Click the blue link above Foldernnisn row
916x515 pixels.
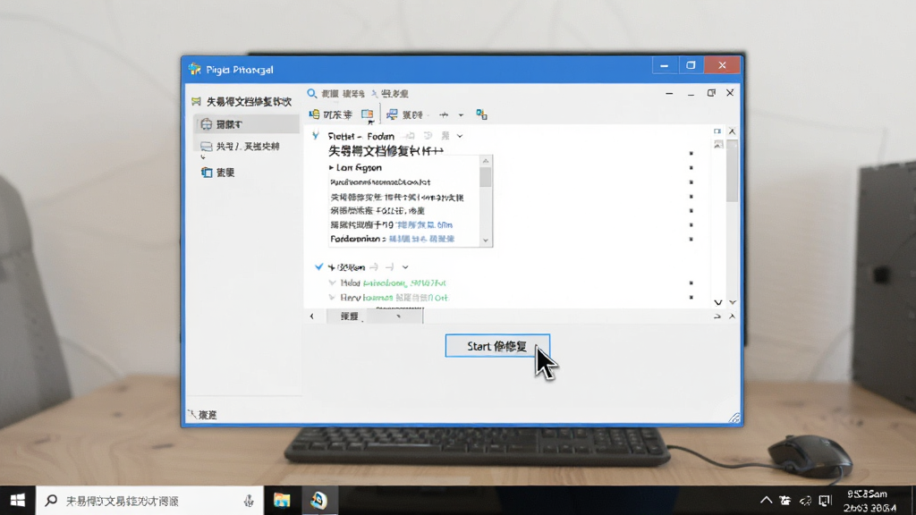pyautogui.click(x=424, y=224)
